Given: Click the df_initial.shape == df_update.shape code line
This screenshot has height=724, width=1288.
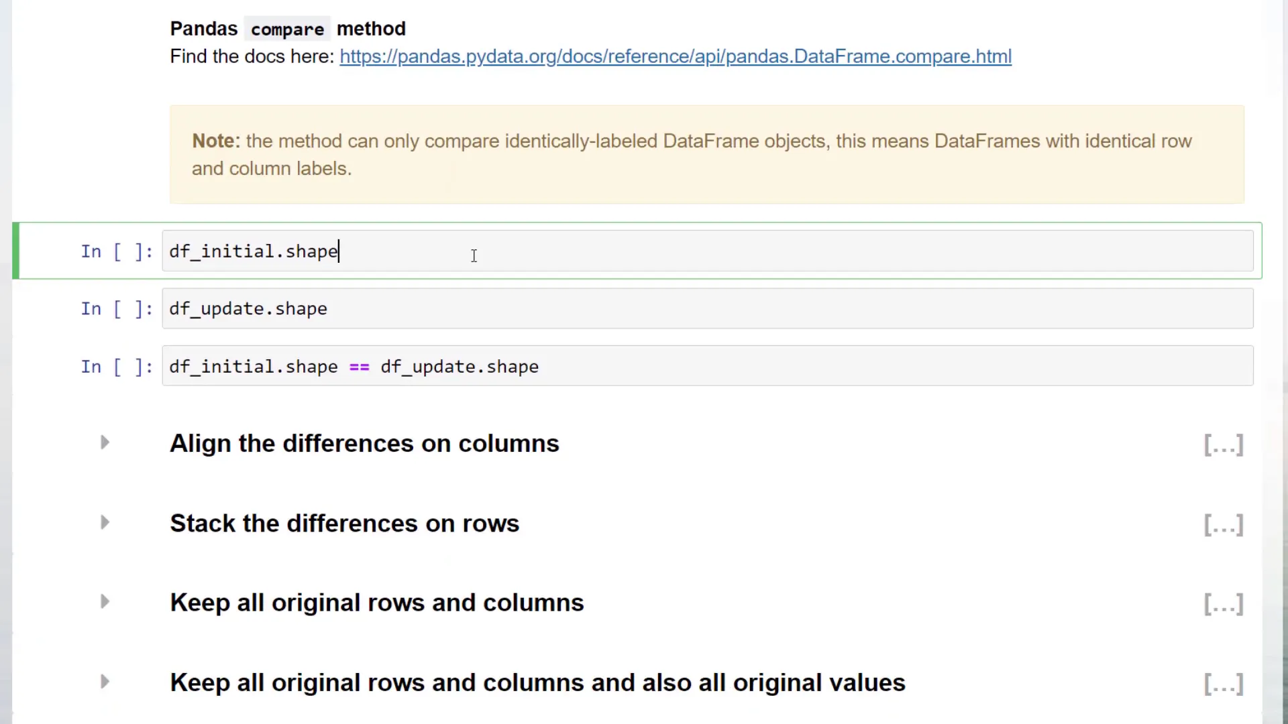Looking at the screenshot, I should point(354,366).
